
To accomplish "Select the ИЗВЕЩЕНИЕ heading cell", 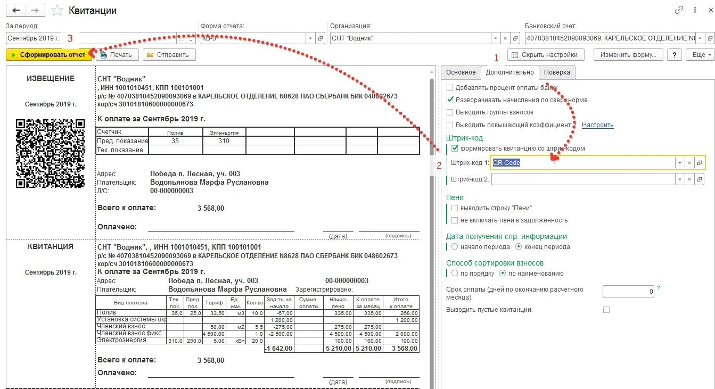I will click(x=51, y=79).
